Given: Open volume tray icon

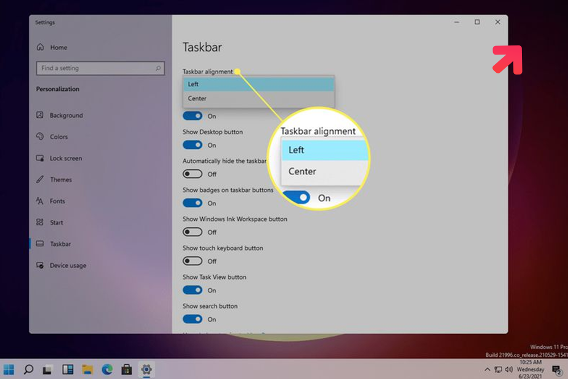Looking at the screenshot, I should point(509,369).
